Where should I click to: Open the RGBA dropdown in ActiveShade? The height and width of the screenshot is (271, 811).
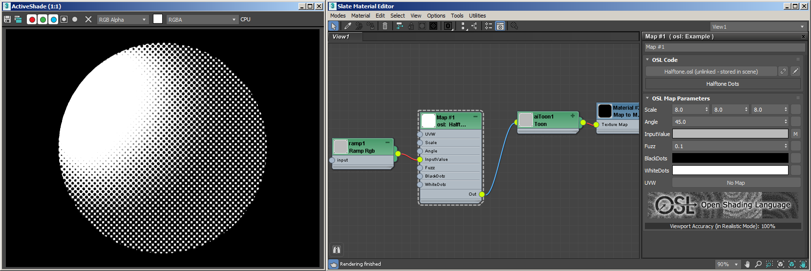(x=202, y=19)
